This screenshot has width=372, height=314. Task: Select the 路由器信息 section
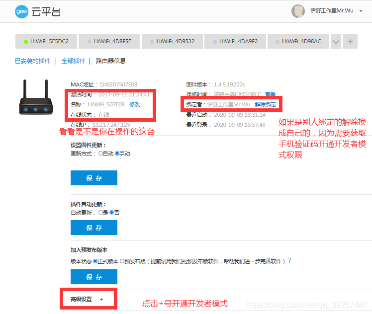(111, 61)
